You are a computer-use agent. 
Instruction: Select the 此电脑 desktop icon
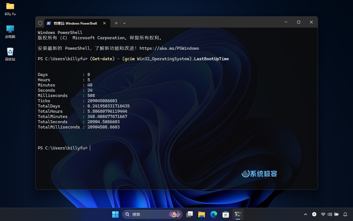10,32
